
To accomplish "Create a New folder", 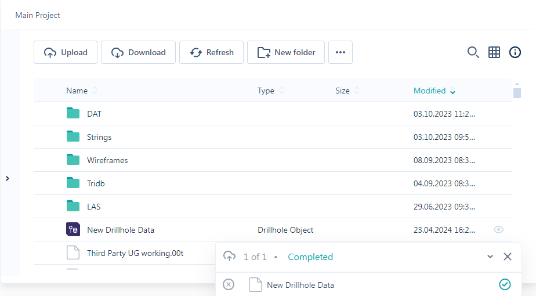I will point(286,52).
